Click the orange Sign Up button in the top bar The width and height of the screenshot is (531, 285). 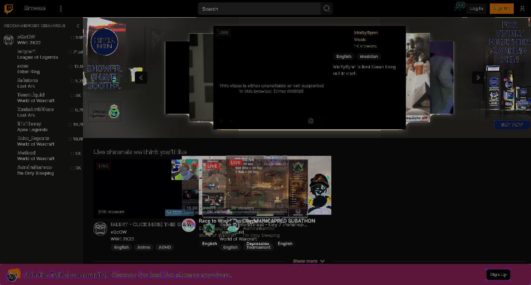click(502, 9)
